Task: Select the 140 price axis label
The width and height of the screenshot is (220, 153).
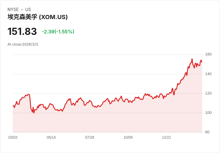Action: pyautogui.click(x=208, y=74)
